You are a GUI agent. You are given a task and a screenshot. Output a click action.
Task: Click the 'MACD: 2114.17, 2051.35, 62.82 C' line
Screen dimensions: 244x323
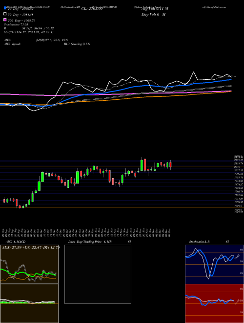29,32
